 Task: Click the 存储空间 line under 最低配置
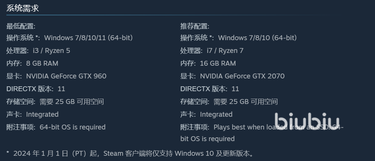pyautogui.click(x=55, y=102)
